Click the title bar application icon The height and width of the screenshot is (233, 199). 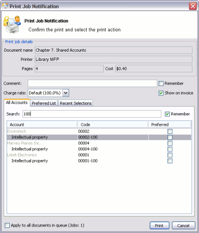click(5, 6)
